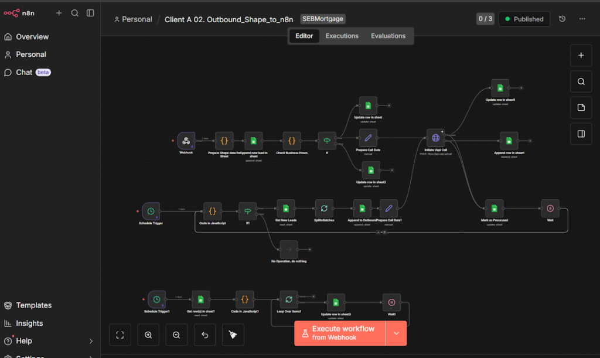Switch to the Evaluations tab

point(388,36)
